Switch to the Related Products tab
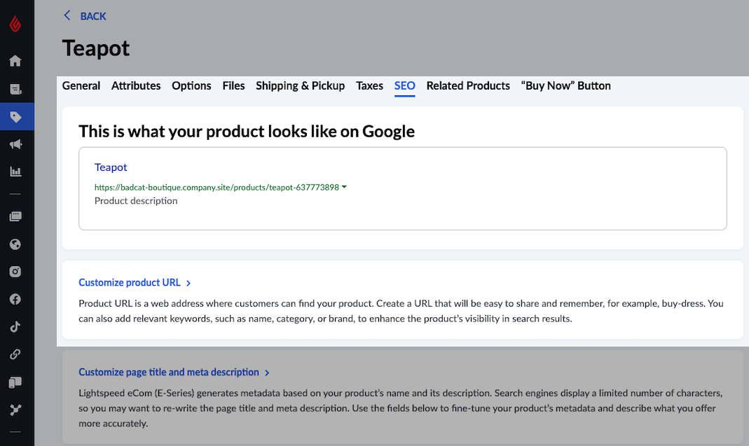Screen dimensions: 749x446 468,85
